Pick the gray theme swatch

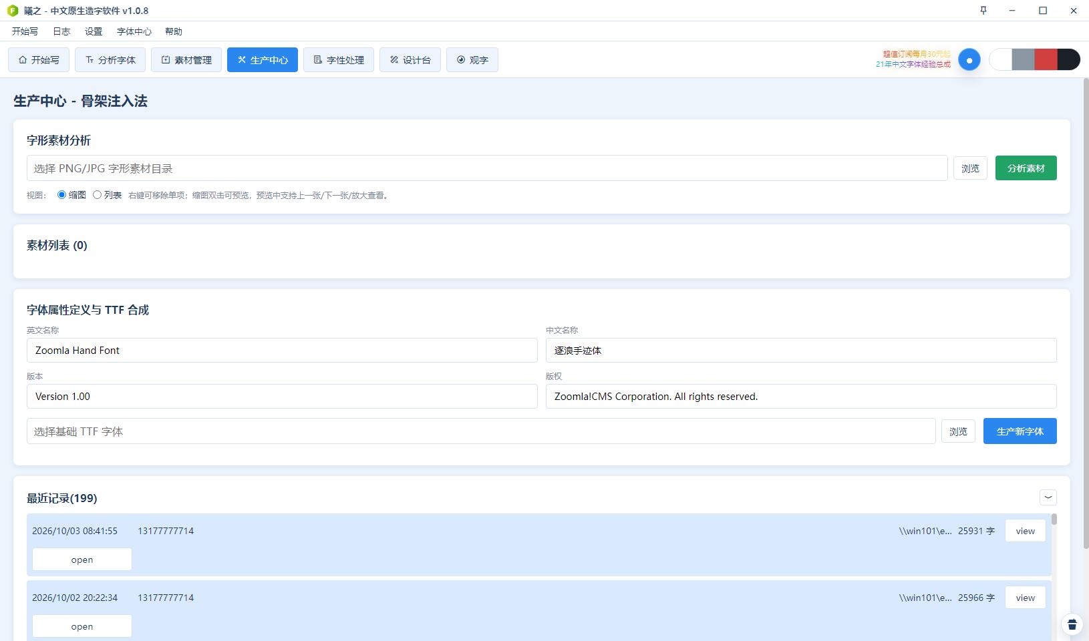coord(1023,60)
